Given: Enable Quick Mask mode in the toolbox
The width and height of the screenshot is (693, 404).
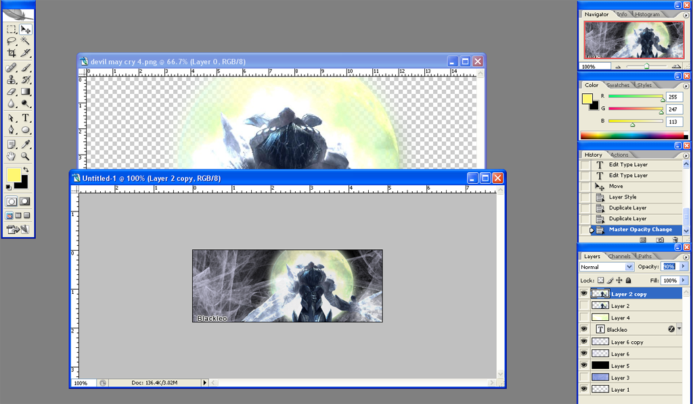Looking at the screenshot, I should click(25, 201).
